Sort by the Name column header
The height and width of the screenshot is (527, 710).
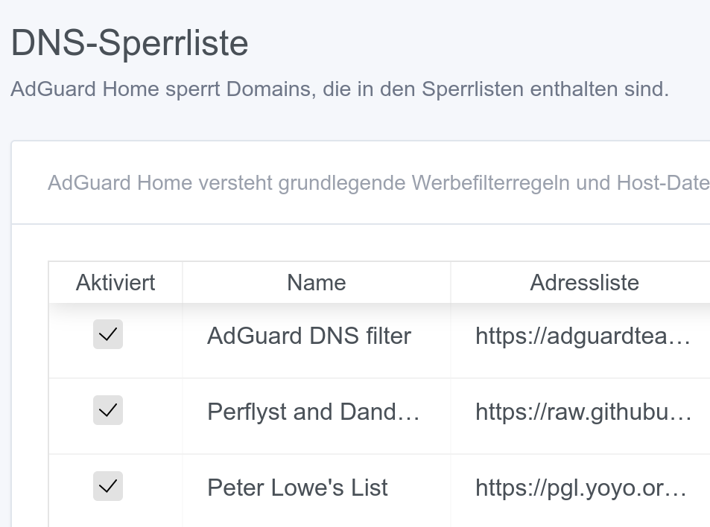click(317, 283)
